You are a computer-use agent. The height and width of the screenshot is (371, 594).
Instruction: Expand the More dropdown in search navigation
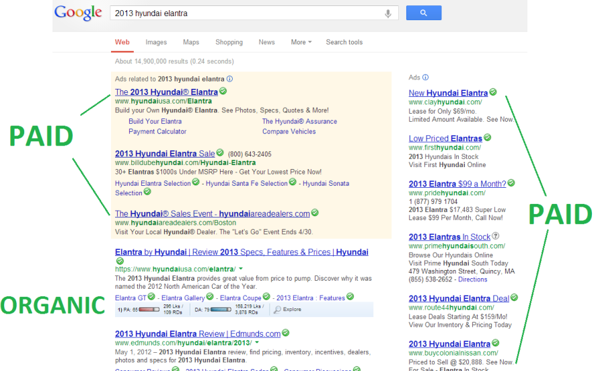(301, 42)
